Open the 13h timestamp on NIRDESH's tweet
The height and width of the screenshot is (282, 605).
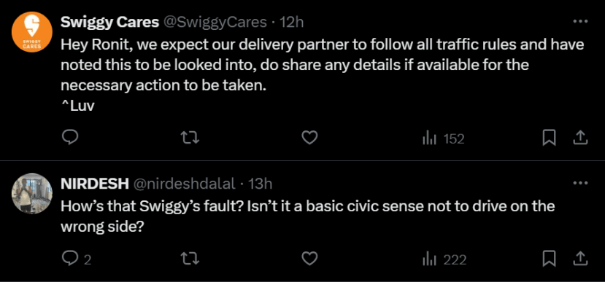tap(260, 184)
